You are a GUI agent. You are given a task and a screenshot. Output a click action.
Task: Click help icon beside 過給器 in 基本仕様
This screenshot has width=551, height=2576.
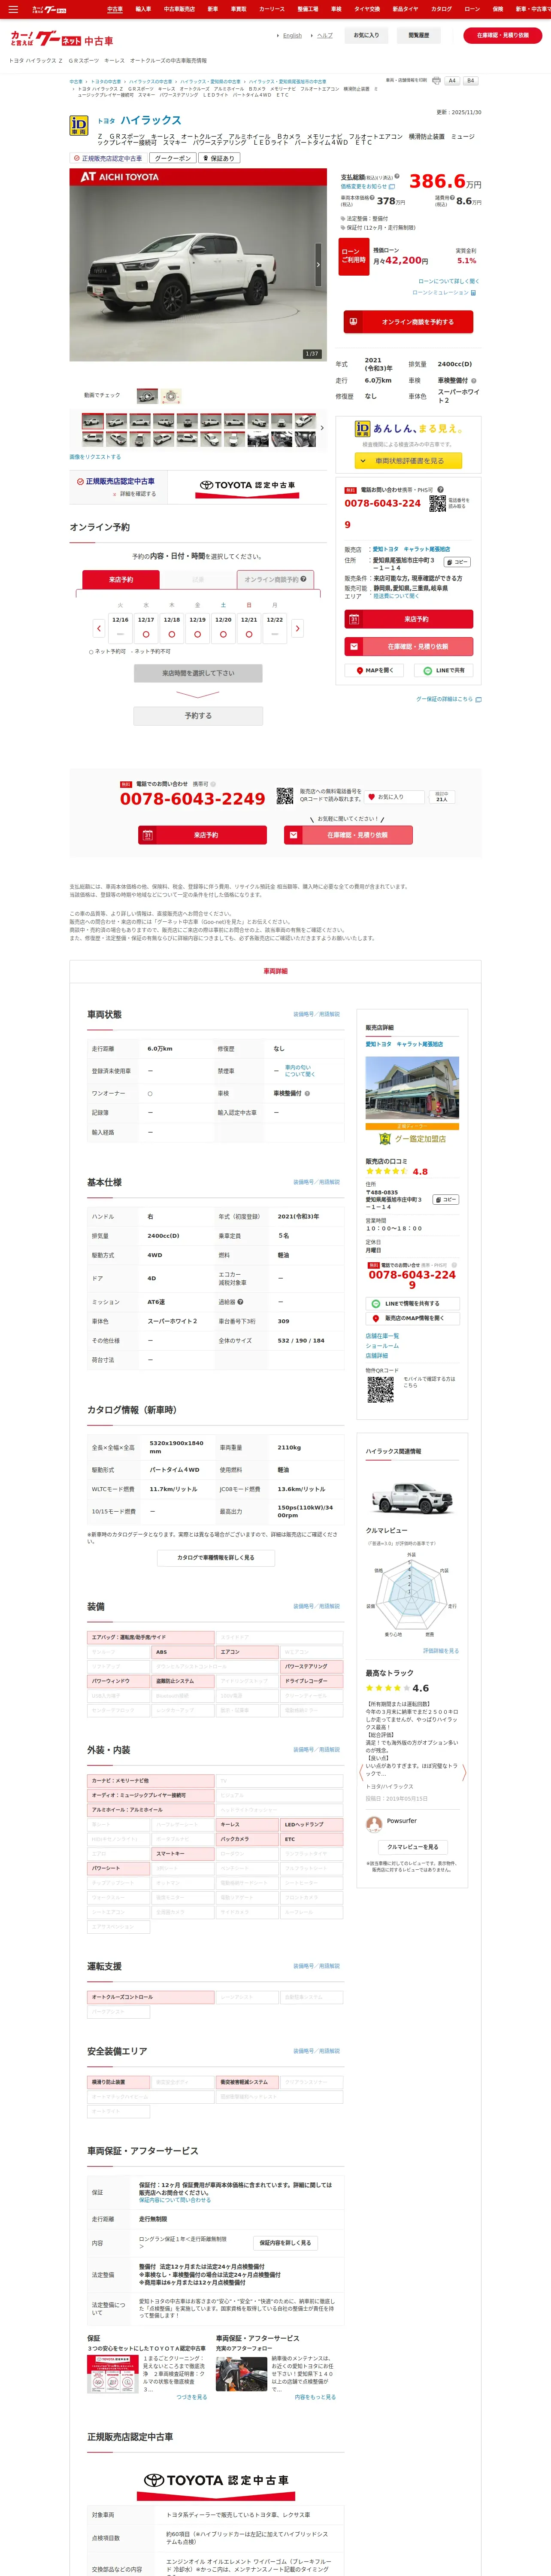point(240,1302)
